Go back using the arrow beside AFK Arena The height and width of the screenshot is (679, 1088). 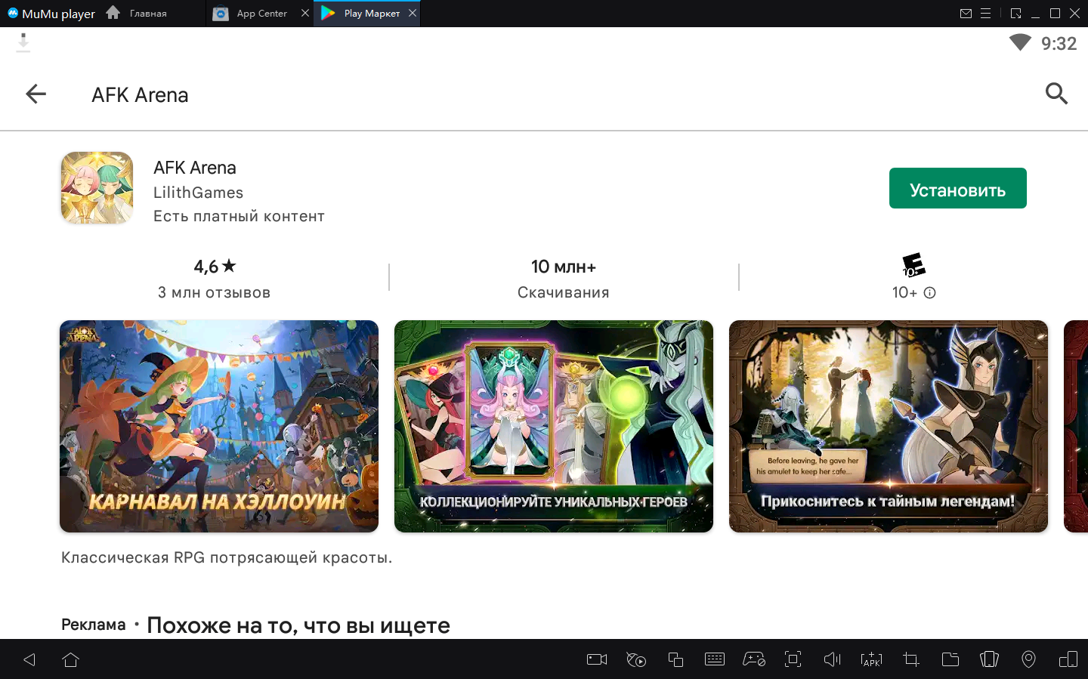[x=36, y=94]
